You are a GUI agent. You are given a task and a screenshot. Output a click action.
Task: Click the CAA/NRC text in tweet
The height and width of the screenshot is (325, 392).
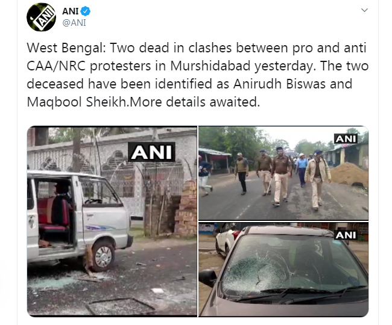point(56,66)
